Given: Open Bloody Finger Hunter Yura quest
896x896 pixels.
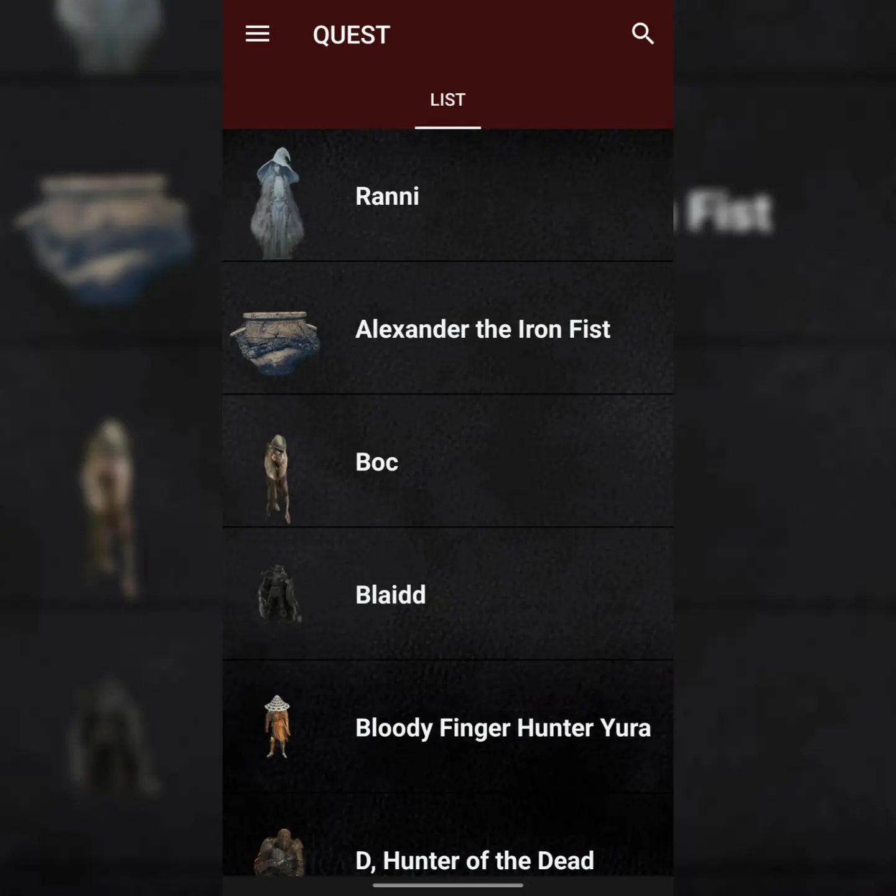Looking at the screenshot, I should pos(503,728).
